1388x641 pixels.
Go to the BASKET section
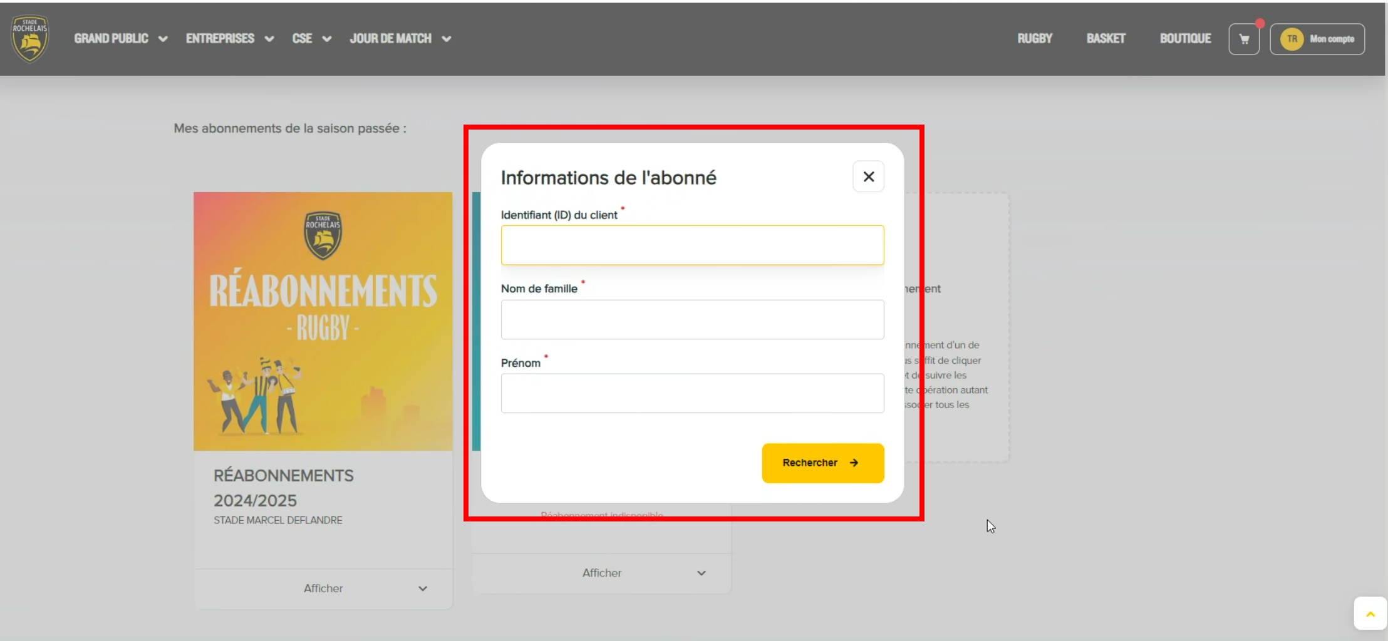(1106, 39)
